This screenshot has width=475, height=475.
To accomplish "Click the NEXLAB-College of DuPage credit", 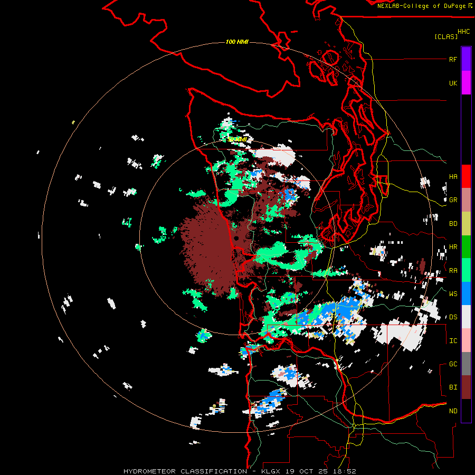I will click(422, 6).
